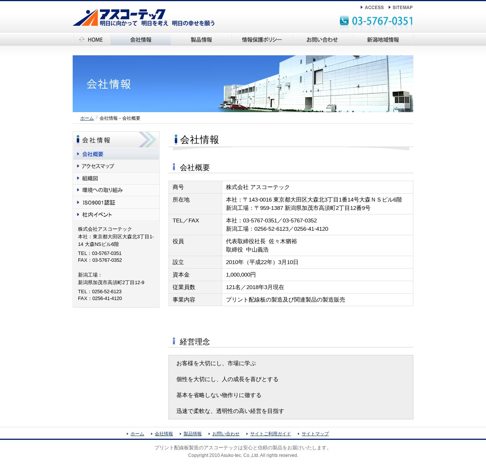Open the SITEMAP link at top right
The height and width of the screenshot is (469, 486).
click(400, 8)
